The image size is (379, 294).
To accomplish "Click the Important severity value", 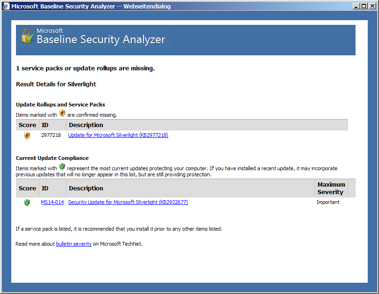I will coord(328,203).
